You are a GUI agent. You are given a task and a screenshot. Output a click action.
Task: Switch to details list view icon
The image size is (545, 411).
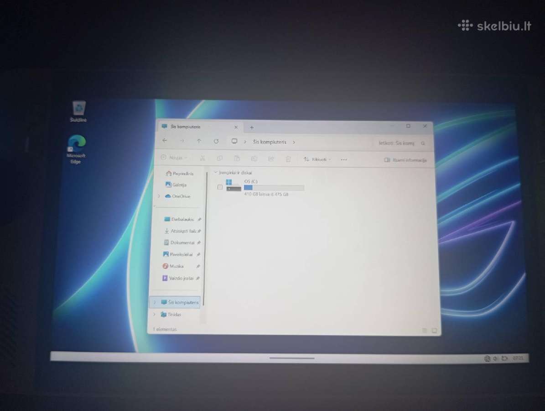click(425, 330)
